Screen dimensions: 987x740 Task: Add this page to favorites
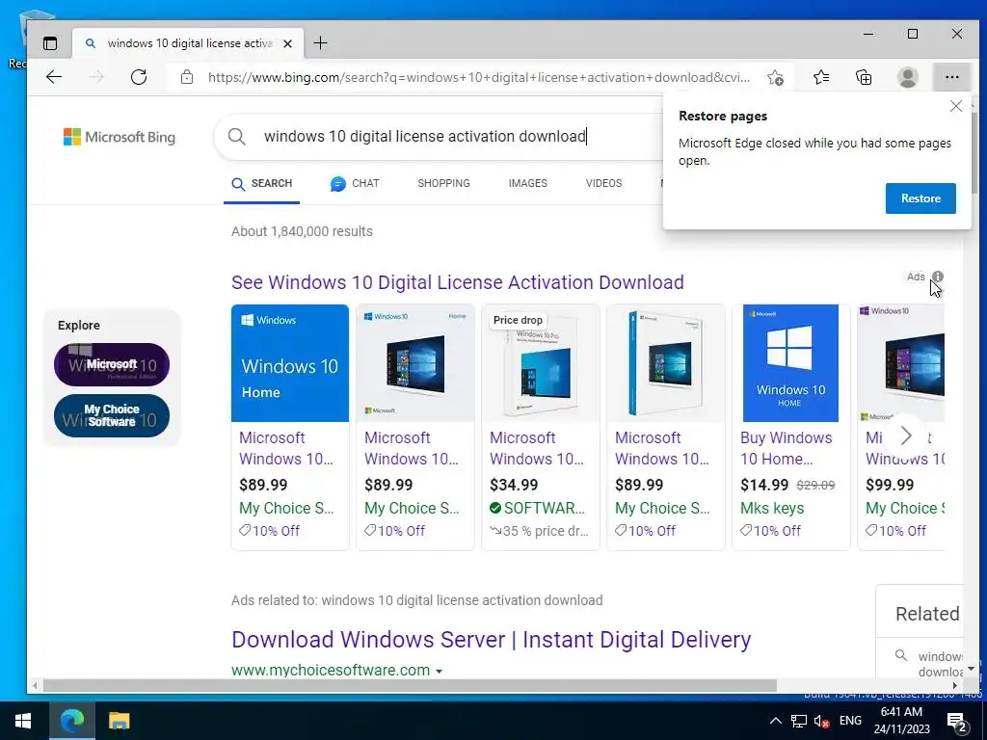775,77
